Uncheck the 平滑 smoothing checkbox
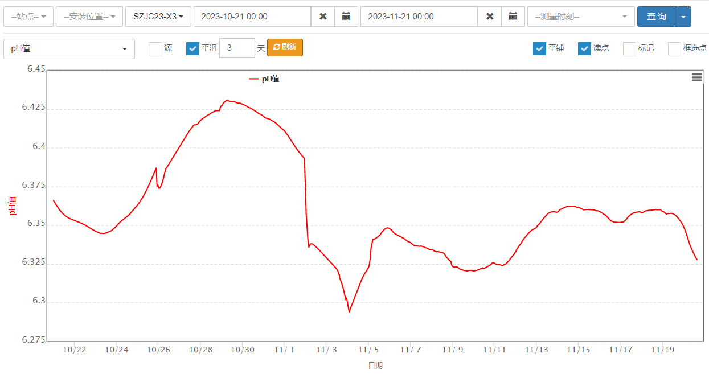 click(192, 48)
